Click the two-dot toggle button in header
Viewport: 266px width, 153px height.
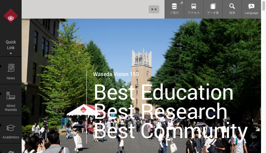(x=154, y=9)
